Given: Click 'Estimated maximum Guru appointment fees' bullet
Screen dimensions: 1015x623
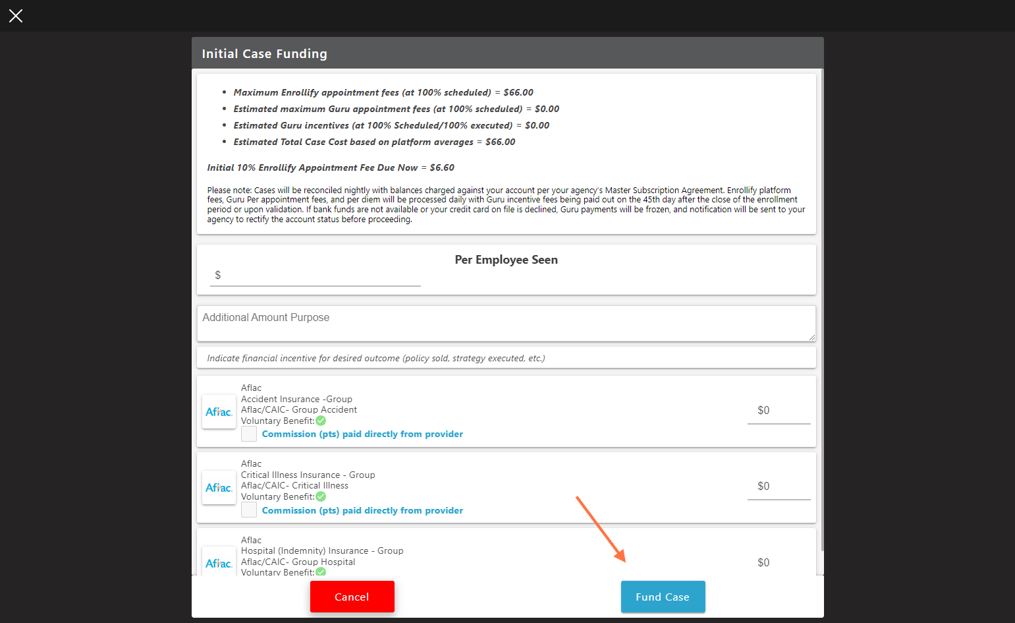Looking at the screenshot, I should point(397,109).
